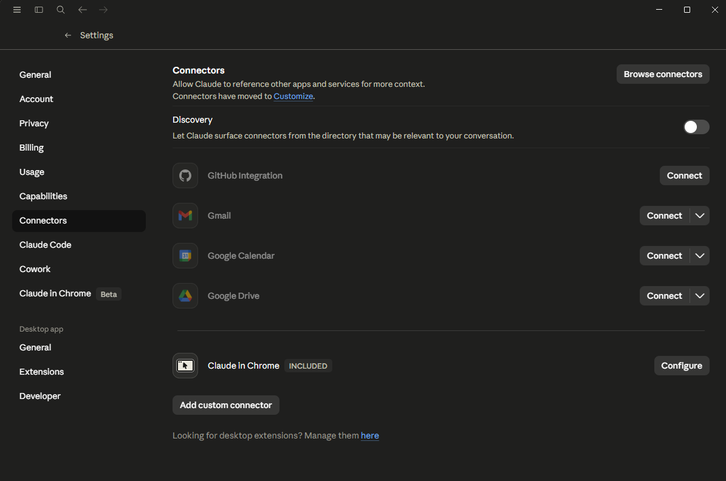Click the INCLUDED badge
Screen dimensions: 726x481
pyautogui.click(x=308, y=366)
